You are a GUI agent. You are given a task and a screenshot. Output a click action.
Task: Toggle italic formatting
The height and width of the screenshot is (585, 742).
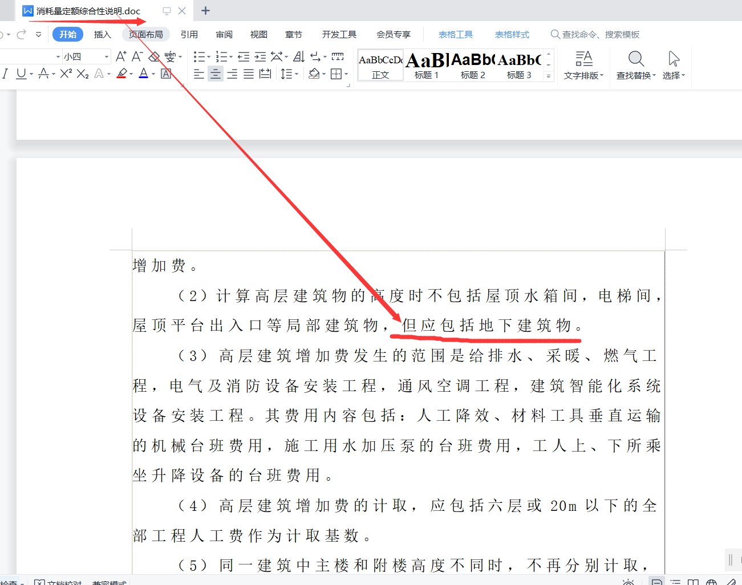5,74
